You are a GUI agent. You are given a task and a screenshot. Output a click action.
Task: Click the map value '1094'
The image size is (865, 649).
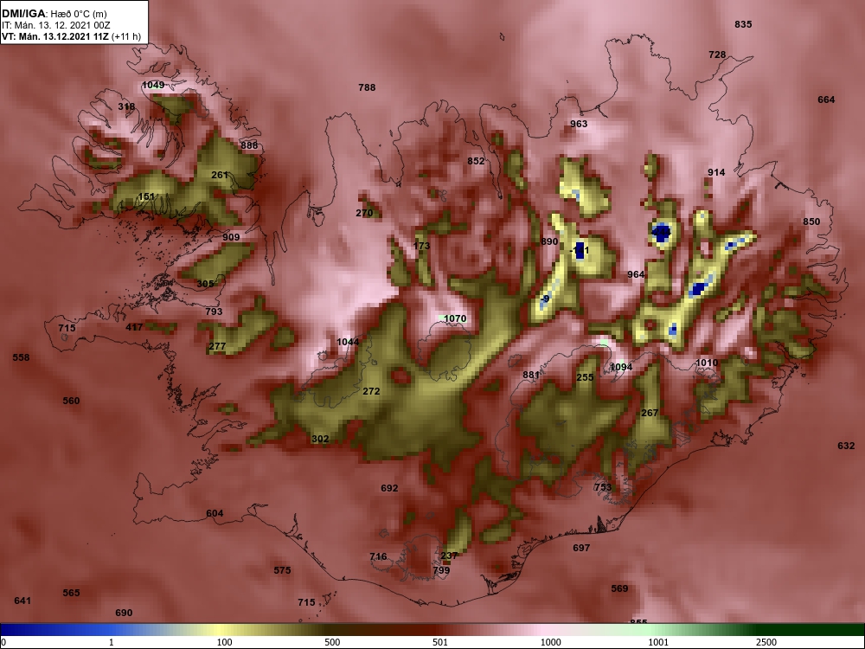click(x=621, y=368)
